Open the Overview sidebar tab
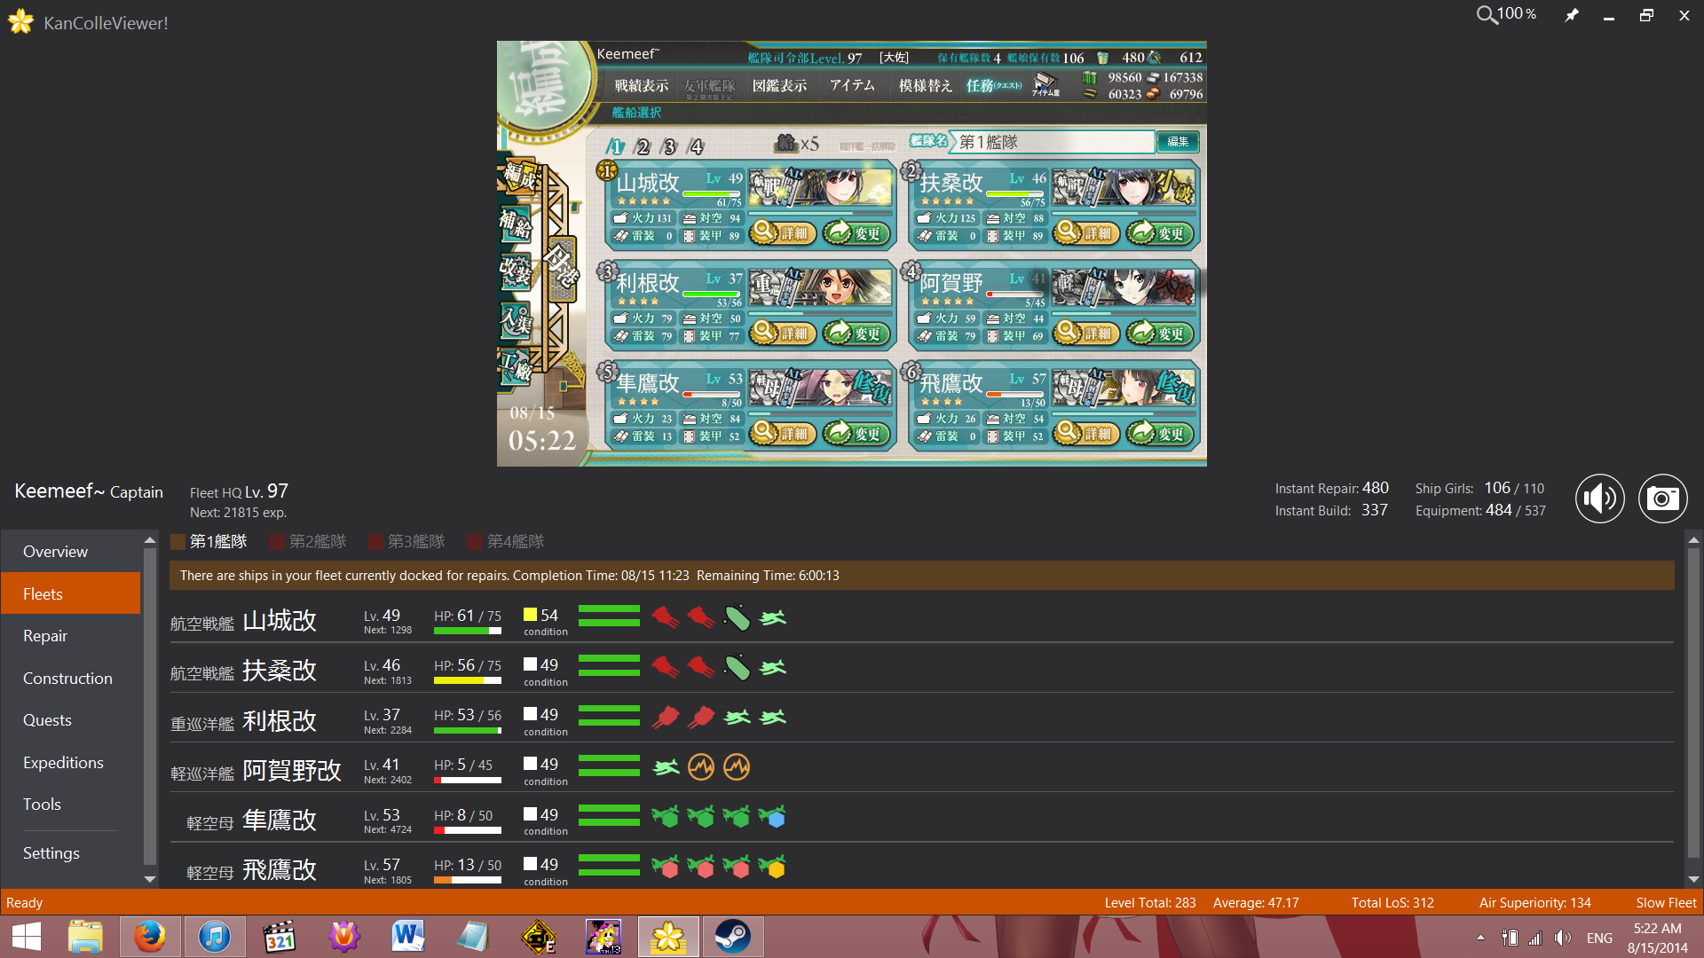Screen dimensions: 1704x958 [x=71, y=552]
